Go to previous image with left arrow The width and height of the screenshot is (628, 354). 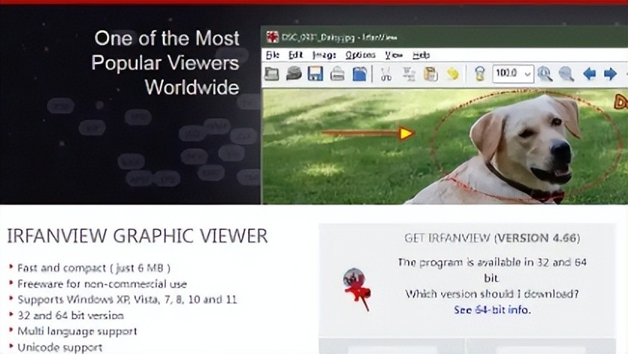coord(589,74)
